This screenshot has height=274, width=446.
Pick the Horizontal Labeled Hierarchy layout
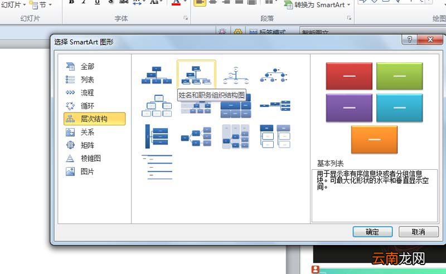coord(236,136)
